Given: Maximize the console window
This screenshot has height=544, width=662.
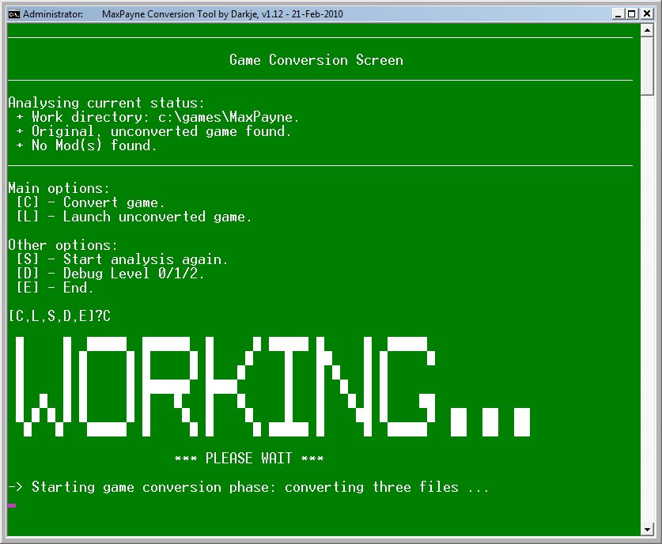Looking at the screenshot, I should click(x=632, y=14).
